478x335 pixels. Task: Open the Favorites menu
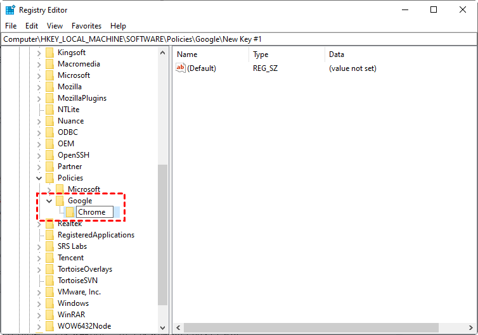(x=86, y=26)
